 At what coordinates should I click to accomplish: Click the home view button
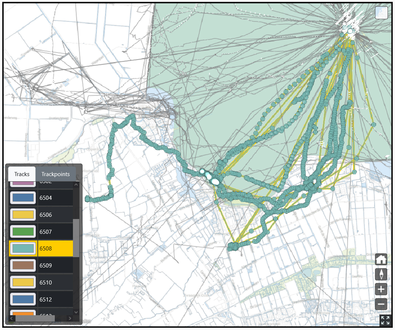point(381,259)
